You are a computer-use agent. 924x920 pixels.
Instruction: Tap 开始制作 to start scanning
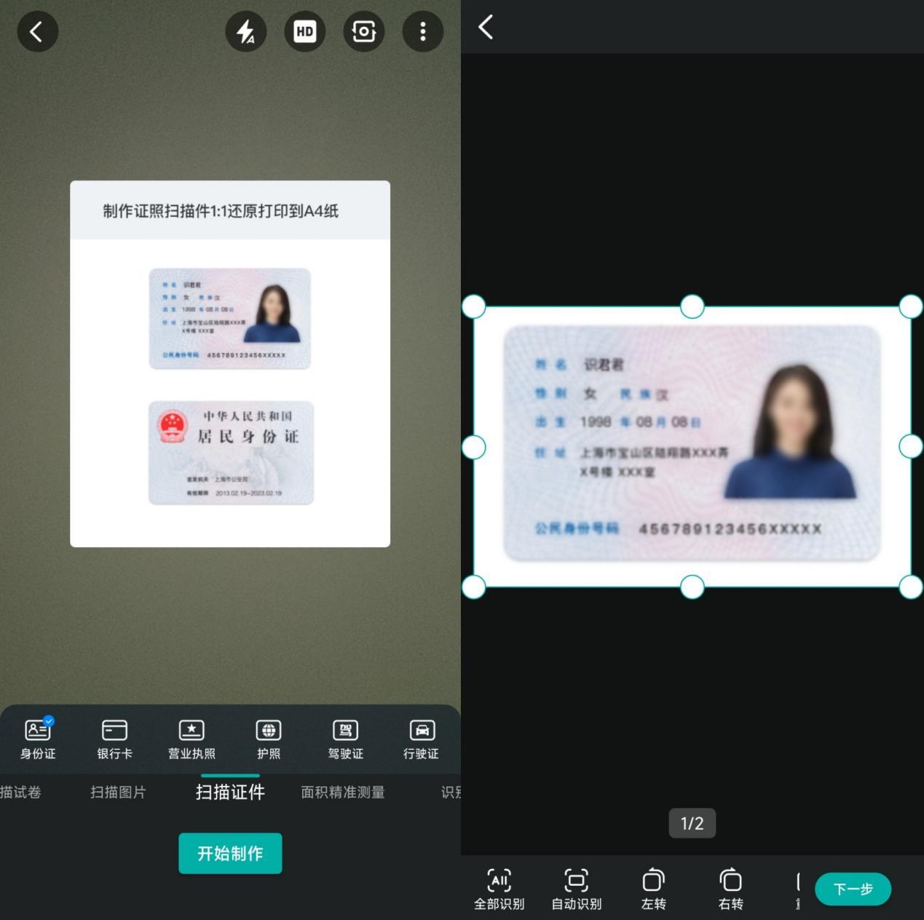coord(230,853)
